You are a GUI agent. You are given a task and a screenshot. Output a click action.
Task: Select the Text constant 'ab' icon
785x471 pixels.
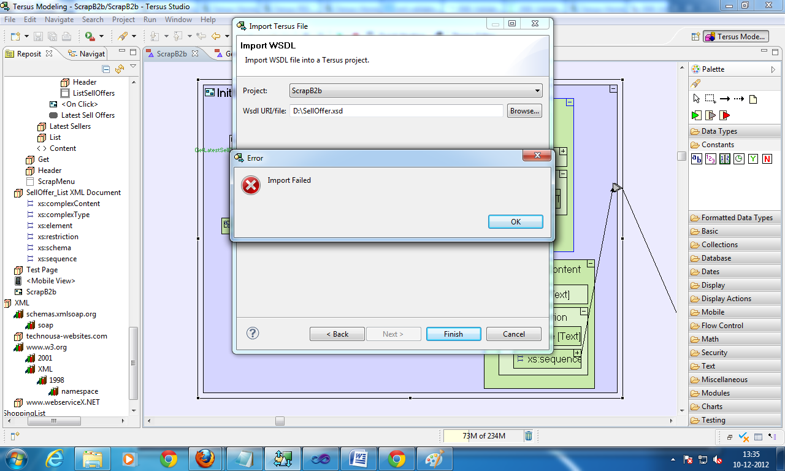[697, 159]
